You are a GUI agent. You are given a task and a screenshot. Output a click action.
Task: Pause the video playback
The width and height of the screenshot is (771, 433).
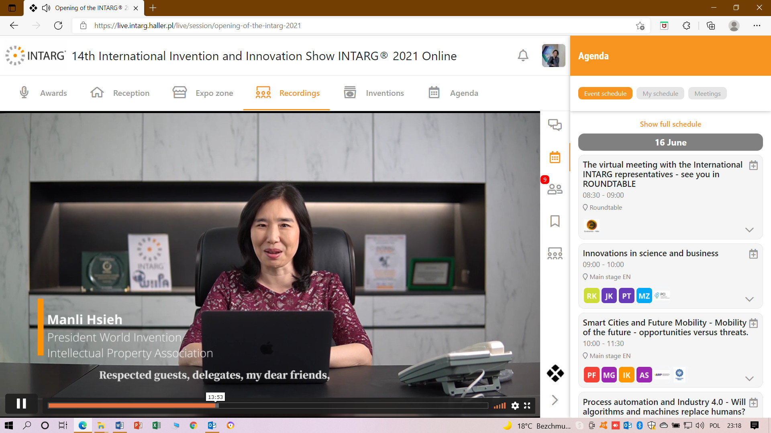(x=21, y=403)
